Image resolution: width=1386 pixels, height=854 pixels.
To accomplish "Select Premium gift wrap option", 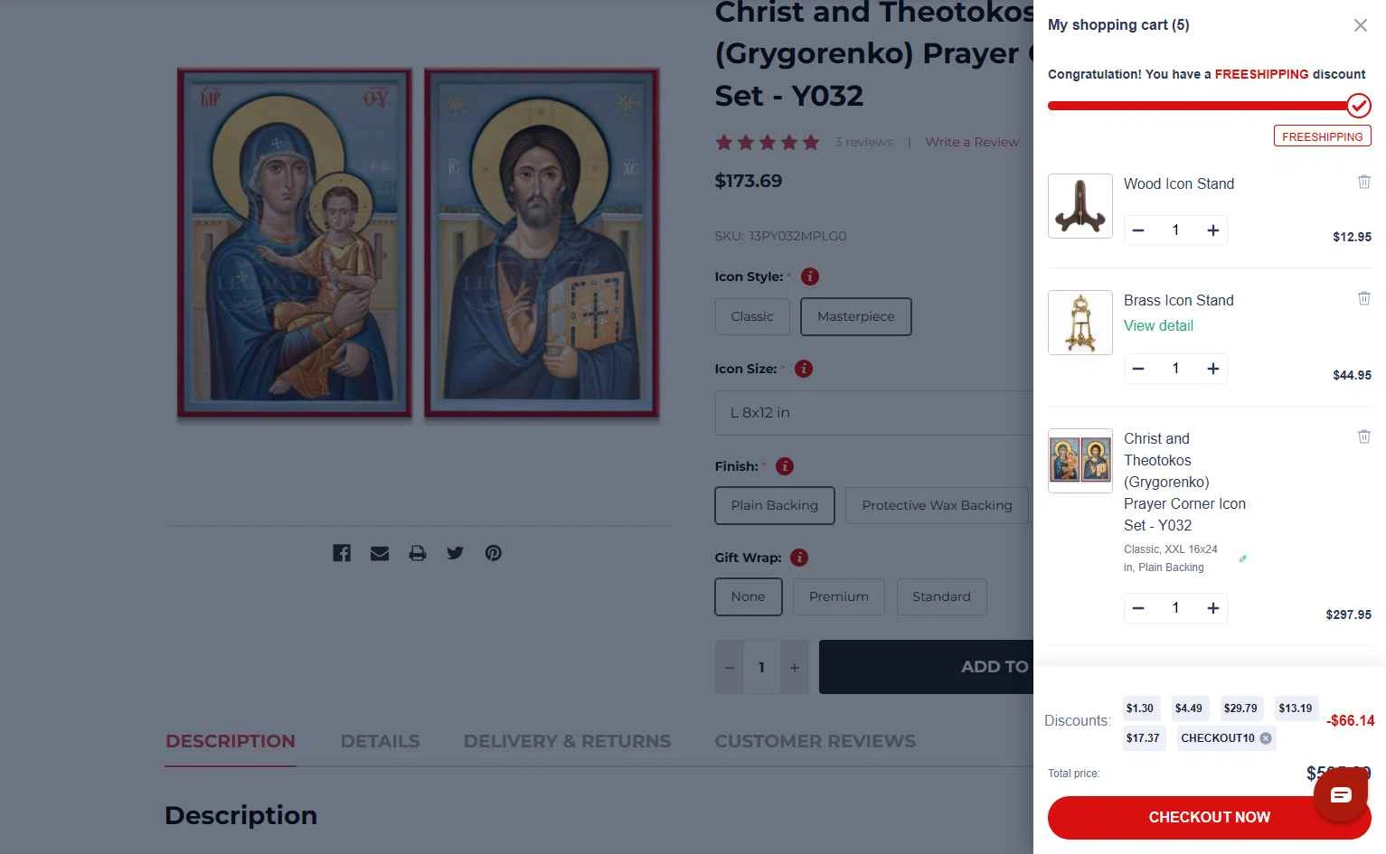I will [x=839, y=596].
